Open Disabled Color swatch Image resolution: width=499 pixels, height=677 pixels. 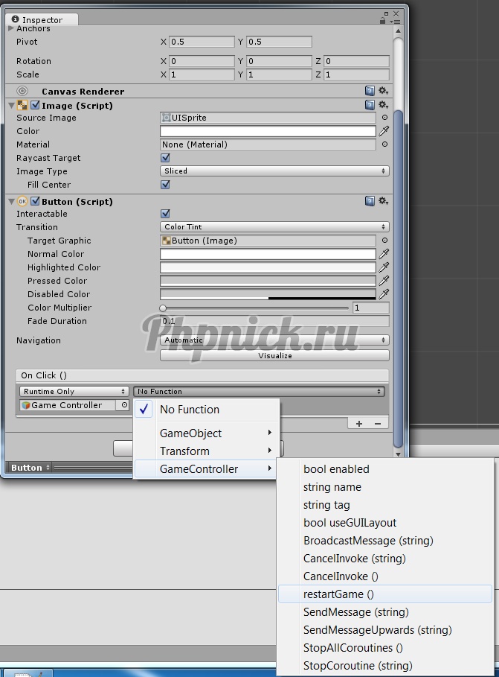tap(268, 294)
